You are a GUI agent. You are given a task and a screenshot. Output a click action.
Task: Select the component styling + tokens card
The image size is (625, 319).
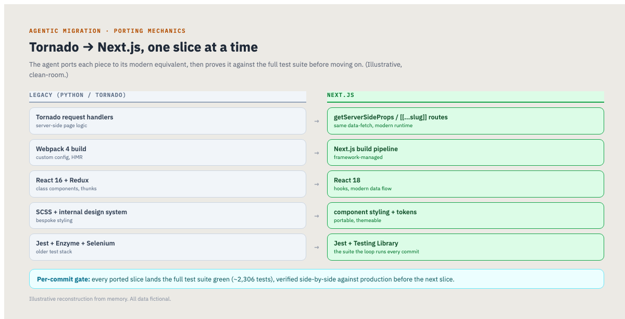pos(466,215)
